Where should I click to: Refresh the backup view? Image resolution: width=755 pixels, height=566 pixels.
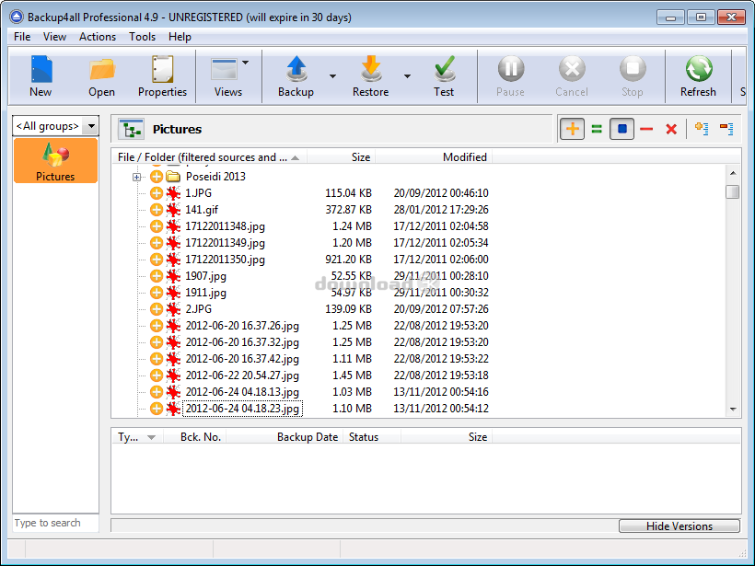(x=698, y=76)
